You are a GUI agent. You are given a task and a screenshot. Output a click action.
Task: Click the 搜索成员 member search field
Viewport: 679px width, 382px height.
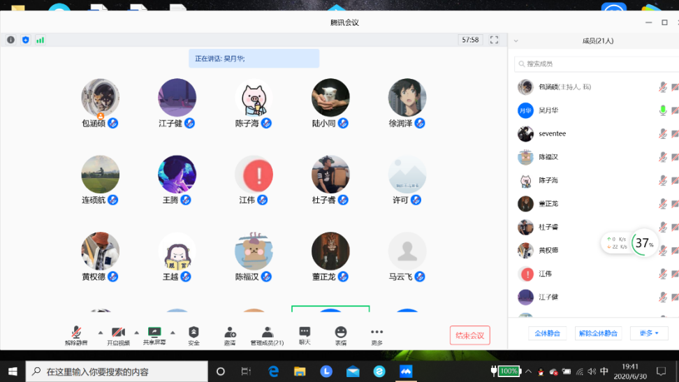coord(592,64)
